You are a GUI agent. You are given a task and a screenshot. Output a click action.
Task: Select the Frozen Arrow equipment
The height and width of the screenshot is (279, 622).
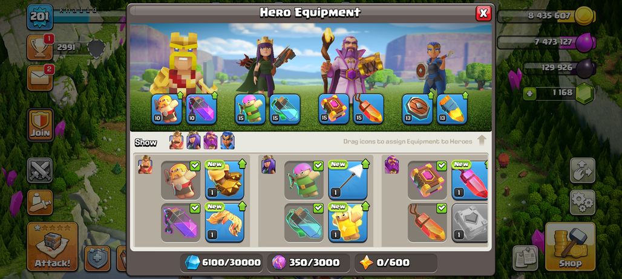click(x=347, y=180)
